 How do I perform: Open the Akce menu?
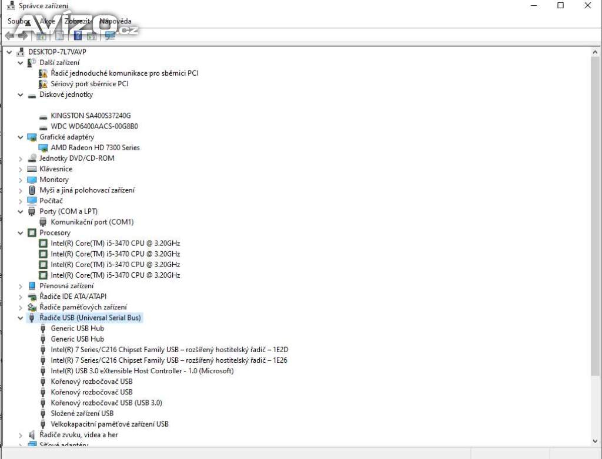47,21
